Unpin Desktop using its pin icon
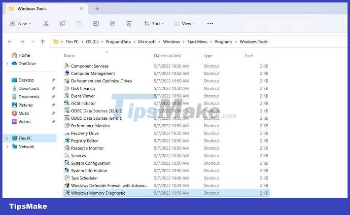This screenshot has width=350, height=215. [53, 80]
